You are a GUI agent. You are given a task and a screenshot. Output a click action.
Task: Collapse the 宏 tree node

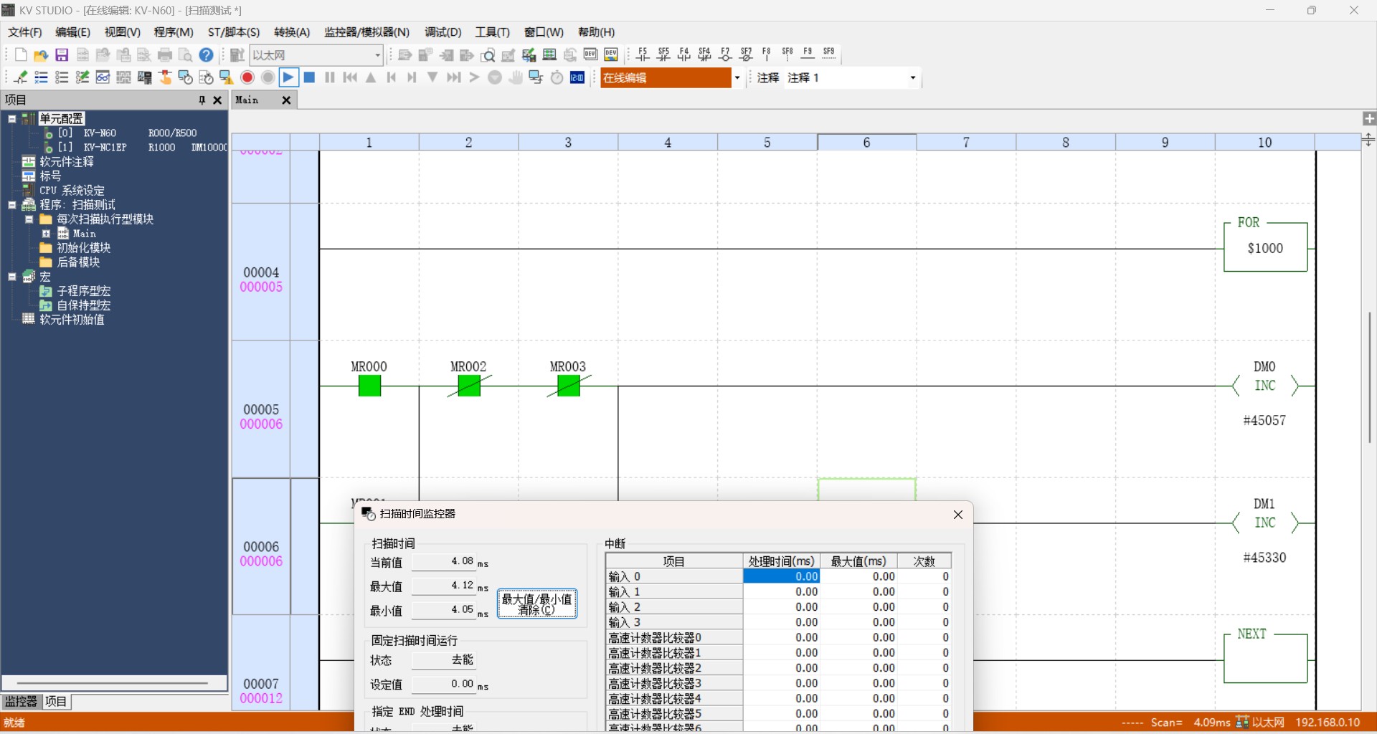pyautogui.click(x=12, y=277)
